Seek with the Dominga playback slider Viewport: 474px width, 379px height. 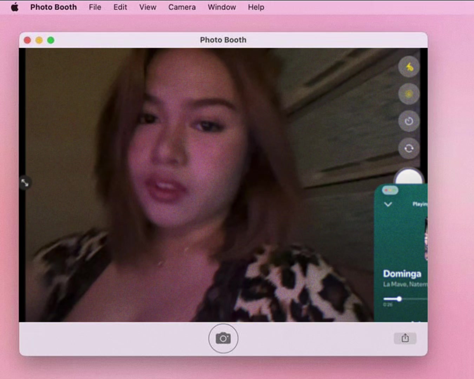405,299
